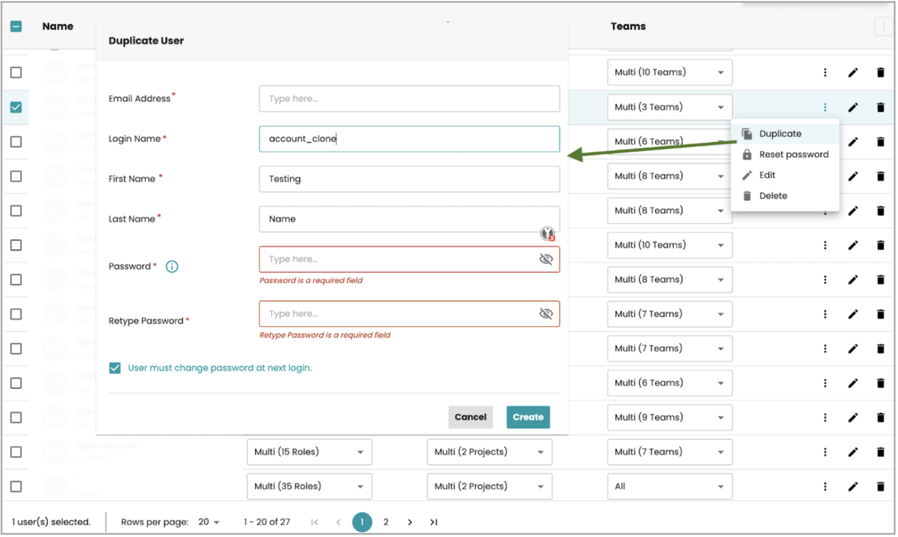Toggle visibility eye in Password field

(546, 259)
